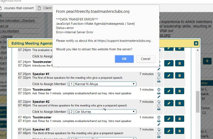213x139 pixels.
Task: Click 1 minutes duration in 07:40pm Toastmaster row
Action: 146,117
